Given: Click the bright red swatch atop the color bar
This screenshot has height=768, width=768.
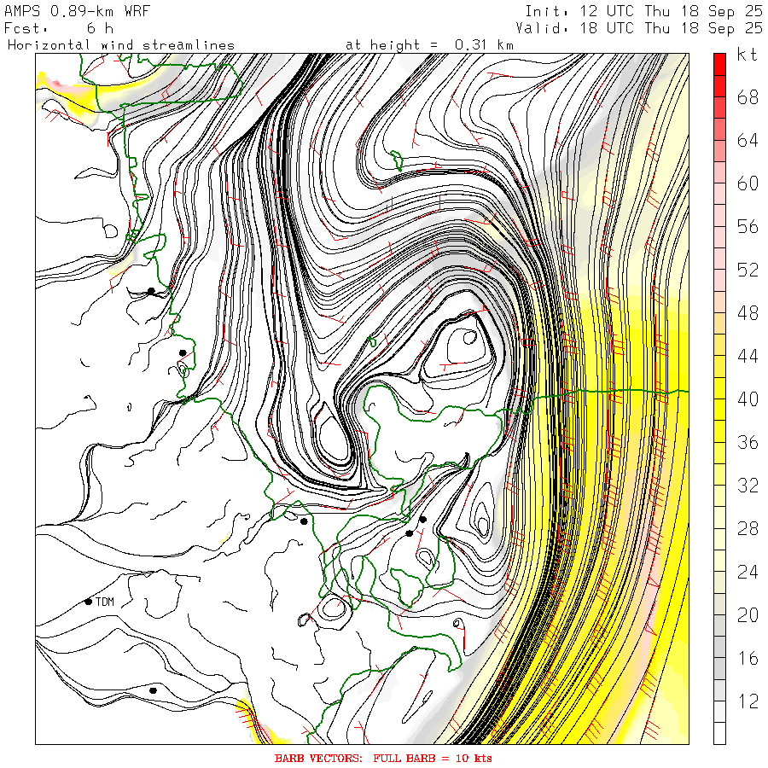Looking at the screenshot, I should click(719, 64).
